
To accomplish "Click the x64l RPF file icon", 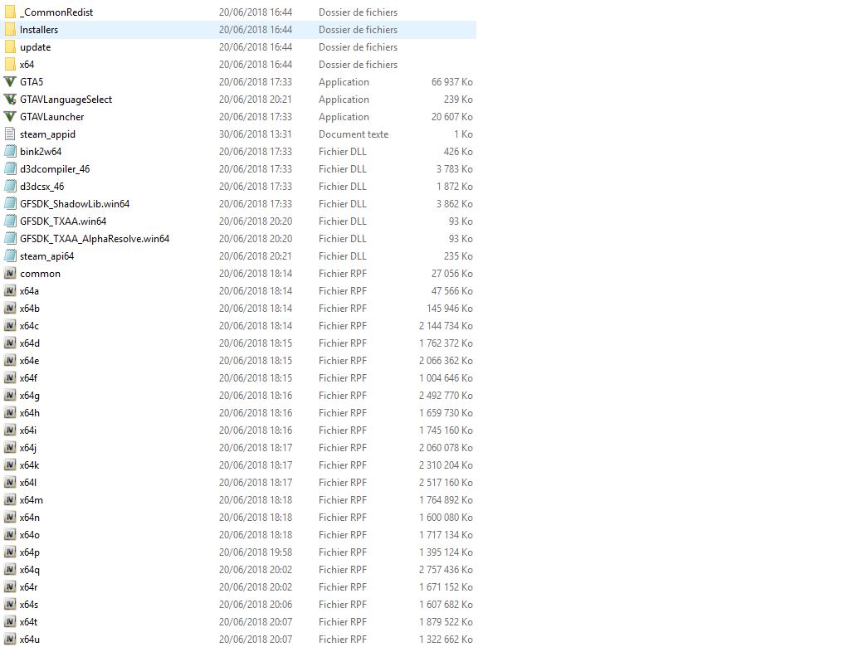I will point(10,483).
